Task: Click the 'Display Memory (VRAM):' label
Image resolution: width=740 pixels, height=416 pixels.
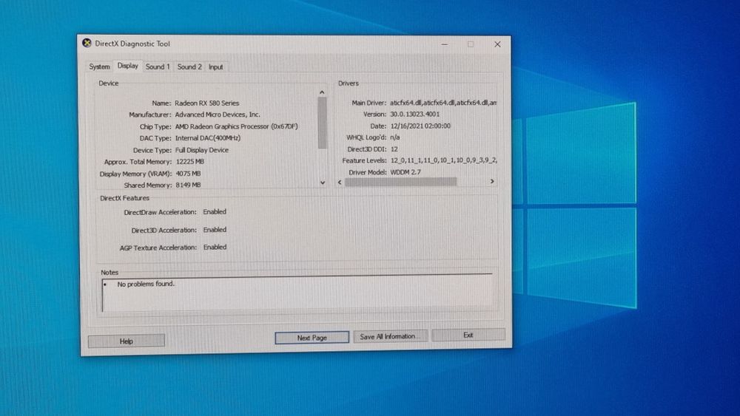Action: (x=136, y=174)
